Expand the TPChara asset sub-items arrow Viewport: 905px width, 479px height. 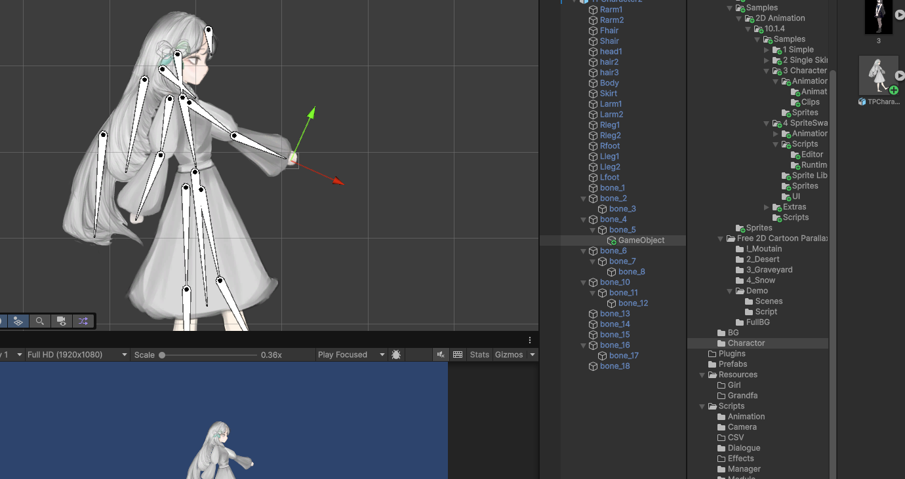[x=900, y=75]
